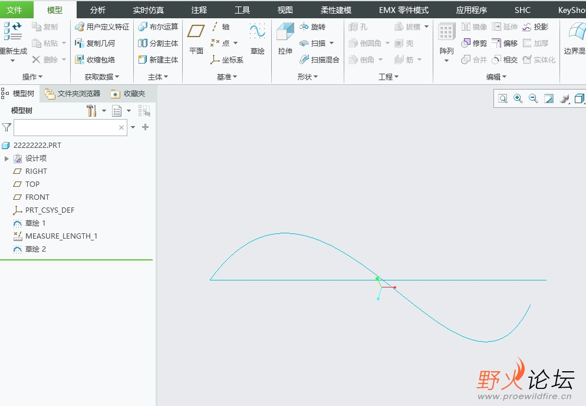Zoom in the graphics view
This screenshot has height=406, width=586.
[518, 98]
